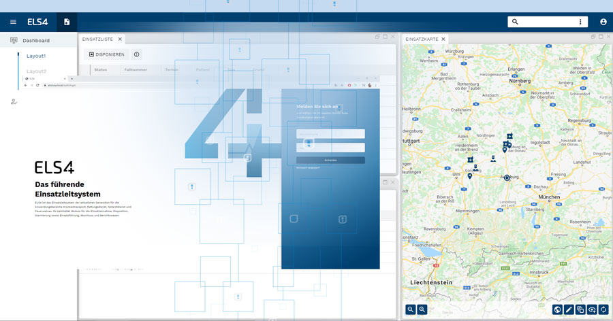Open Layout1 in sidebar

coord(36,56)
